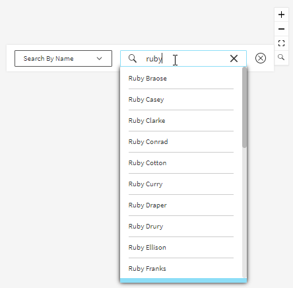293x288 pixels.
Task: Click the zoom out minus icon
Action: point(281,29)
